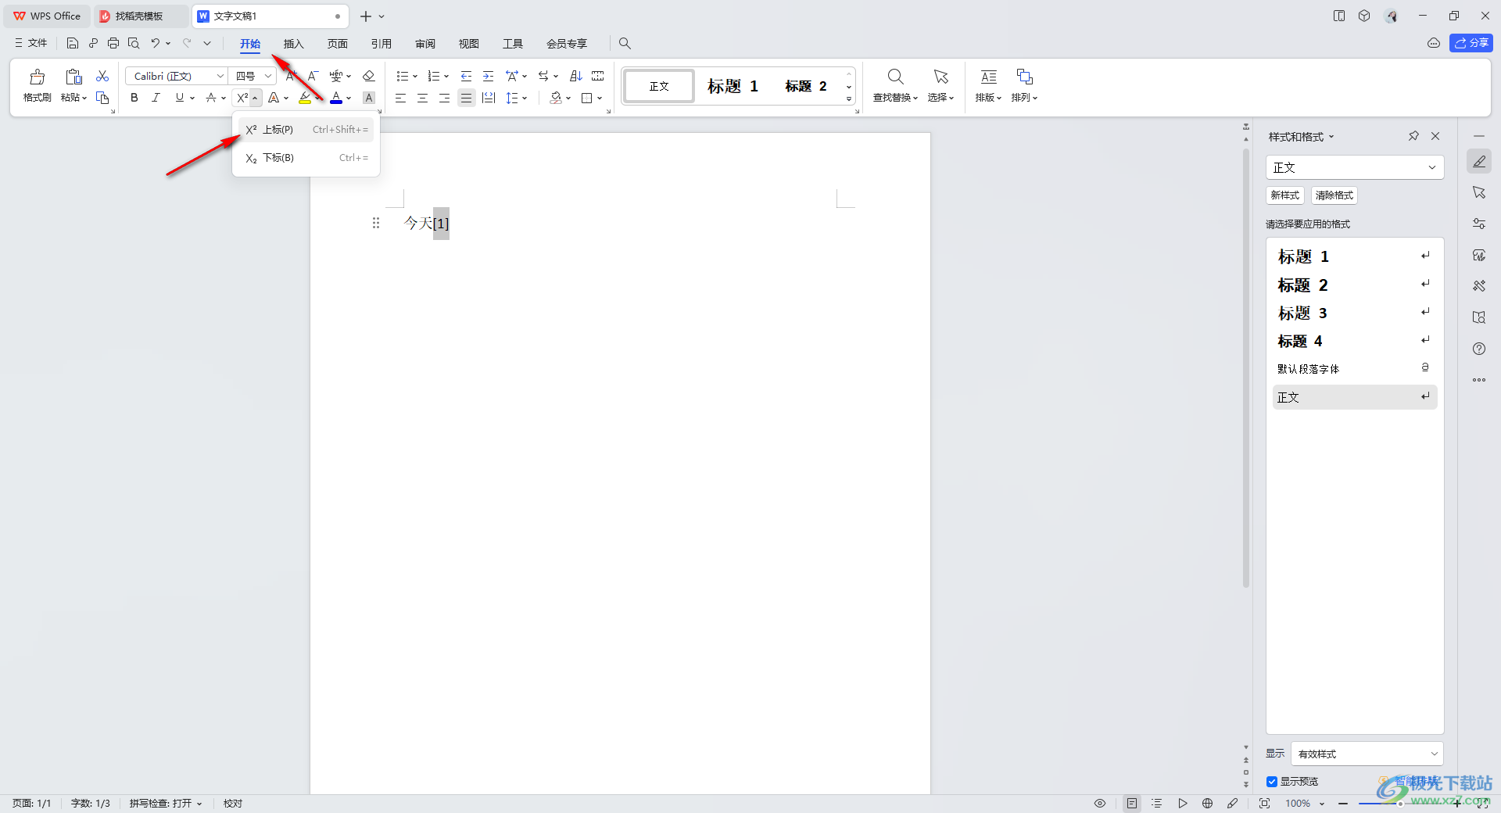
Task: Click the eraser Clear Formatting icon
Action: click(x=369, y=76)
